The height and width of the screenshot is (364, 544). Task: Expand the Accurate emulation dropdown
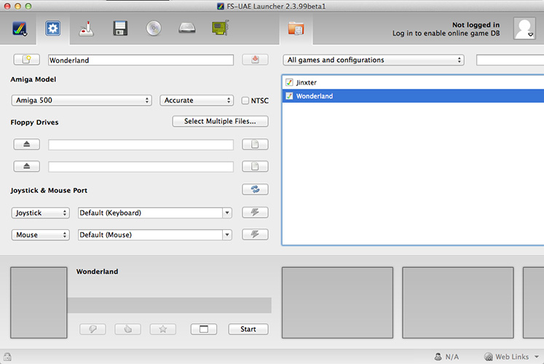(196, 100)
